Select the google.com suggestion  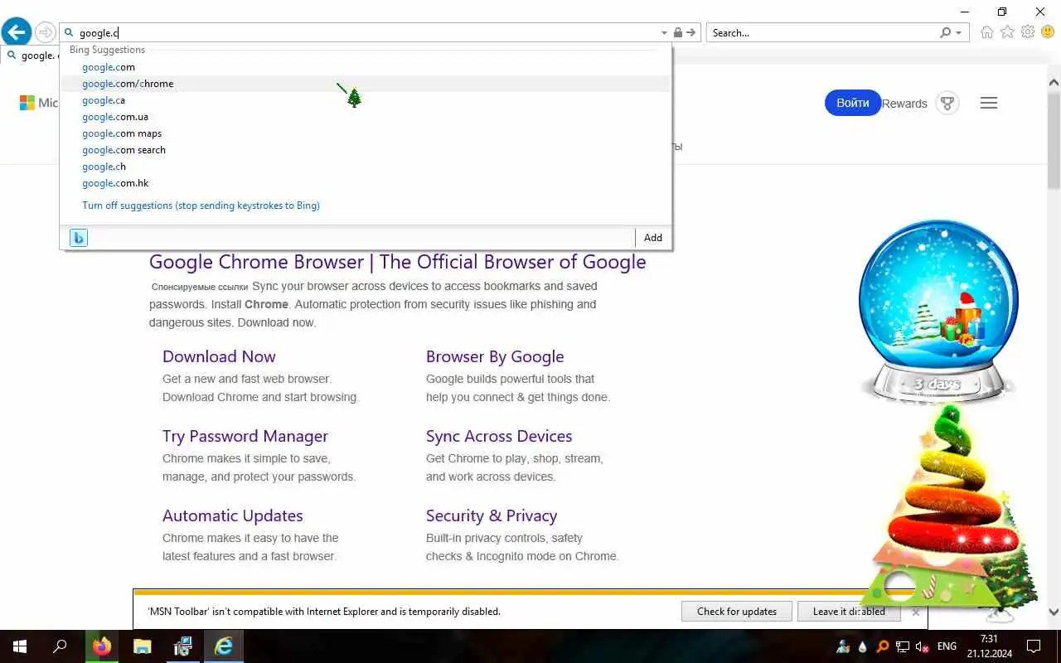pyautogui.click(x=365, y=67)
